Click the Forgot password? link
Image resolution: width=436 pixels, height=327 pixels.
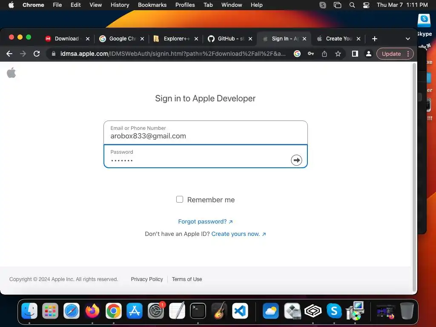point(205,221)
